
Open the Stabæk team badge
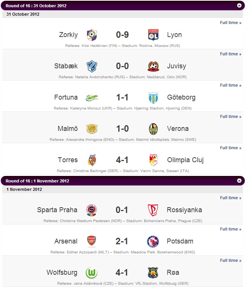click(x=92, y=66)
